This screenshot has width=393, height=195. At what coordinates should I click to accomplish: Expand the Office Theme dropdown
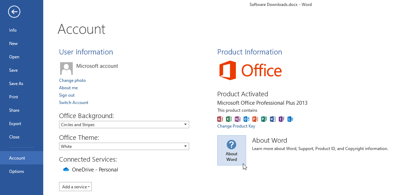(x=124, y=147)
